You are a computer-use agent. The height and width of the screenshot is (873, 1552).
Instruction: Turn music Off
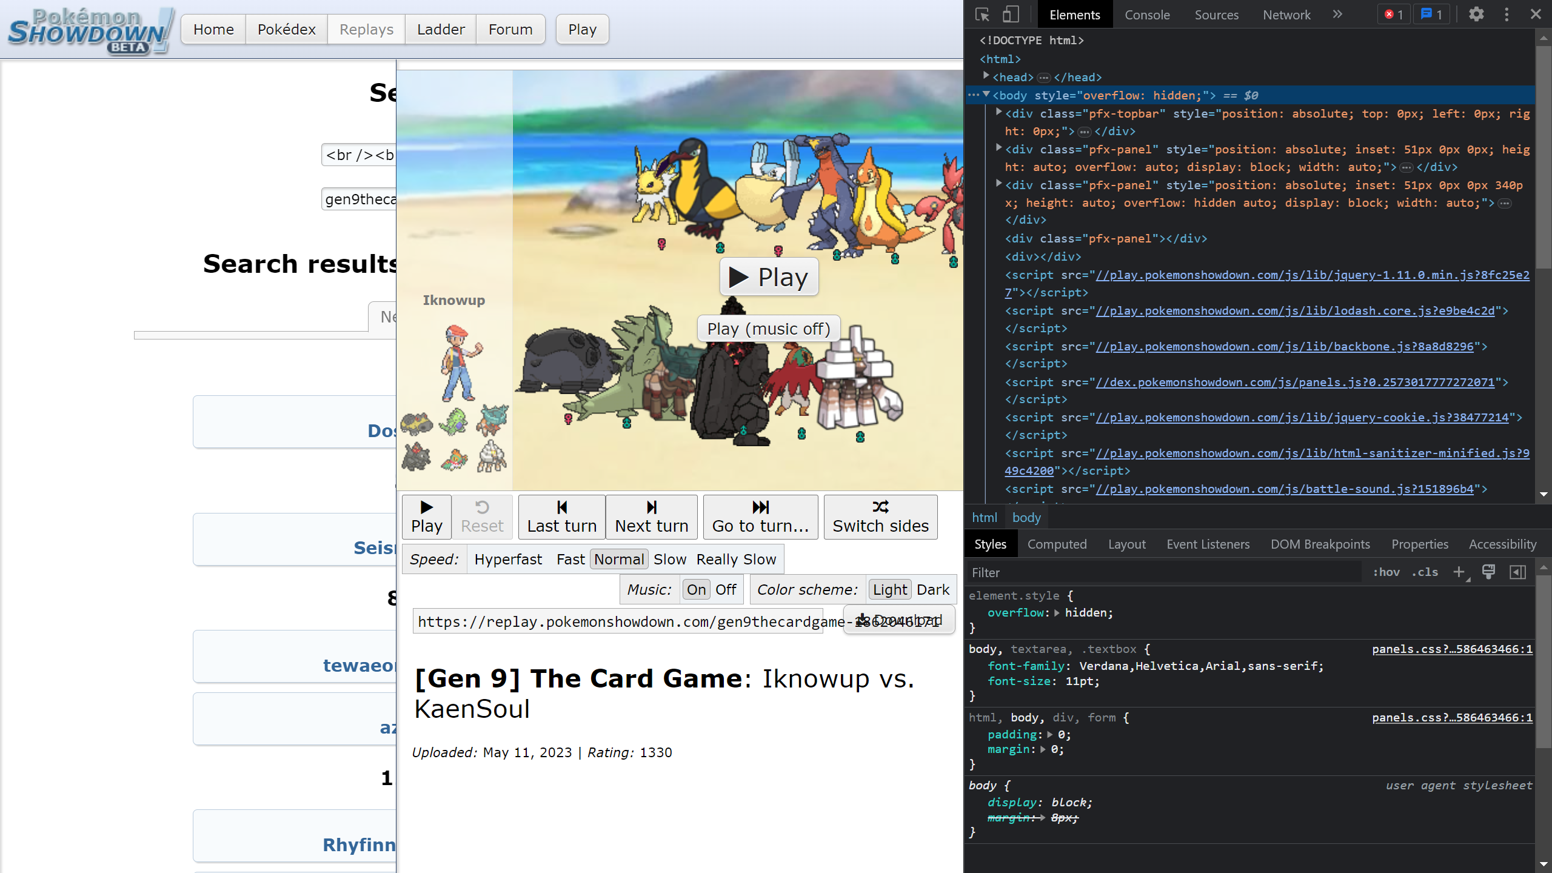point(726,589)
